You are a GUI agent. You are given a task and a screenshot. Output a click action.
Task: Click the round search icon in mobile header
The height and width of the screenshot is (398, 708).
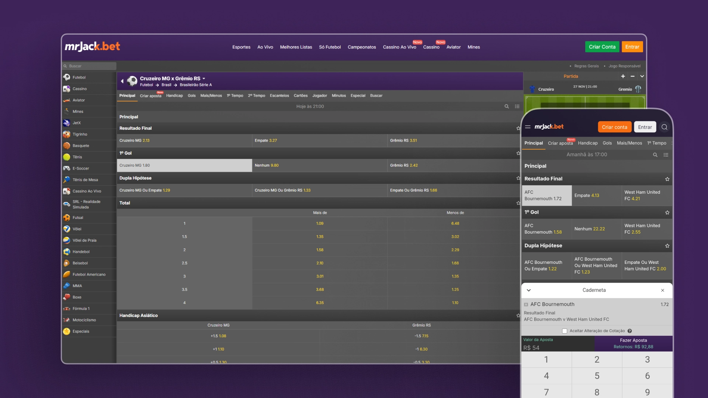pos(664,127)
